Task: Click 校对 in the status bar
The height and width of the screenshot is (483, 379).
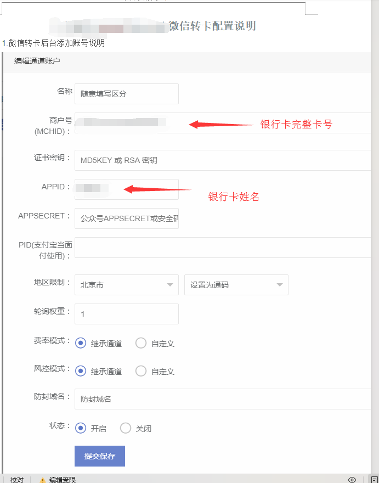Action: pos(17,480)
